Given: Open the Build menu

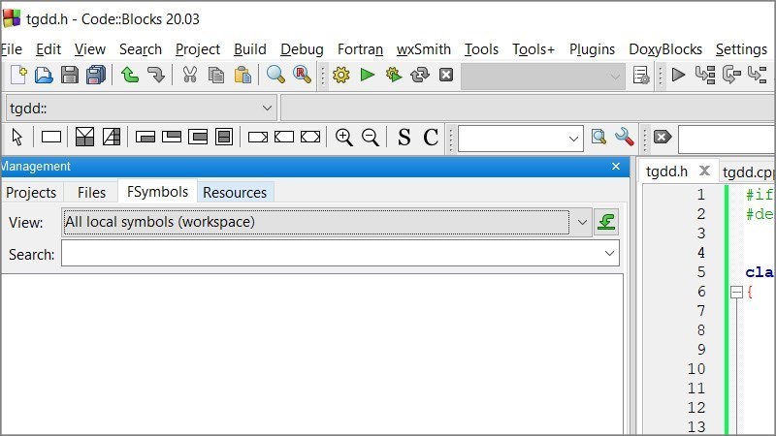Looking at the screenshot, I should [x=250, y=49].
